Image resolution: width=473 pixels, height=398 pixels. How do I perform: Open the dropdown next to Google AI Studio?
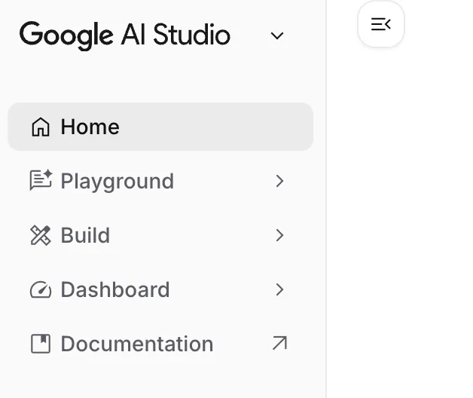click(x=277, y=35)
